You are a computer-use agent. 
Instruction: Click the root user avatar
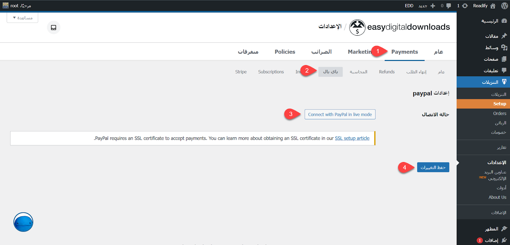click(5, 5)
